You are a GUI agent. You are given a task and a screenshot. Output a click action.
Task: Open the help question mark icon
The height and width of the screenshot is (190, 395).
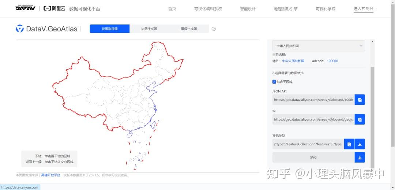214,29
